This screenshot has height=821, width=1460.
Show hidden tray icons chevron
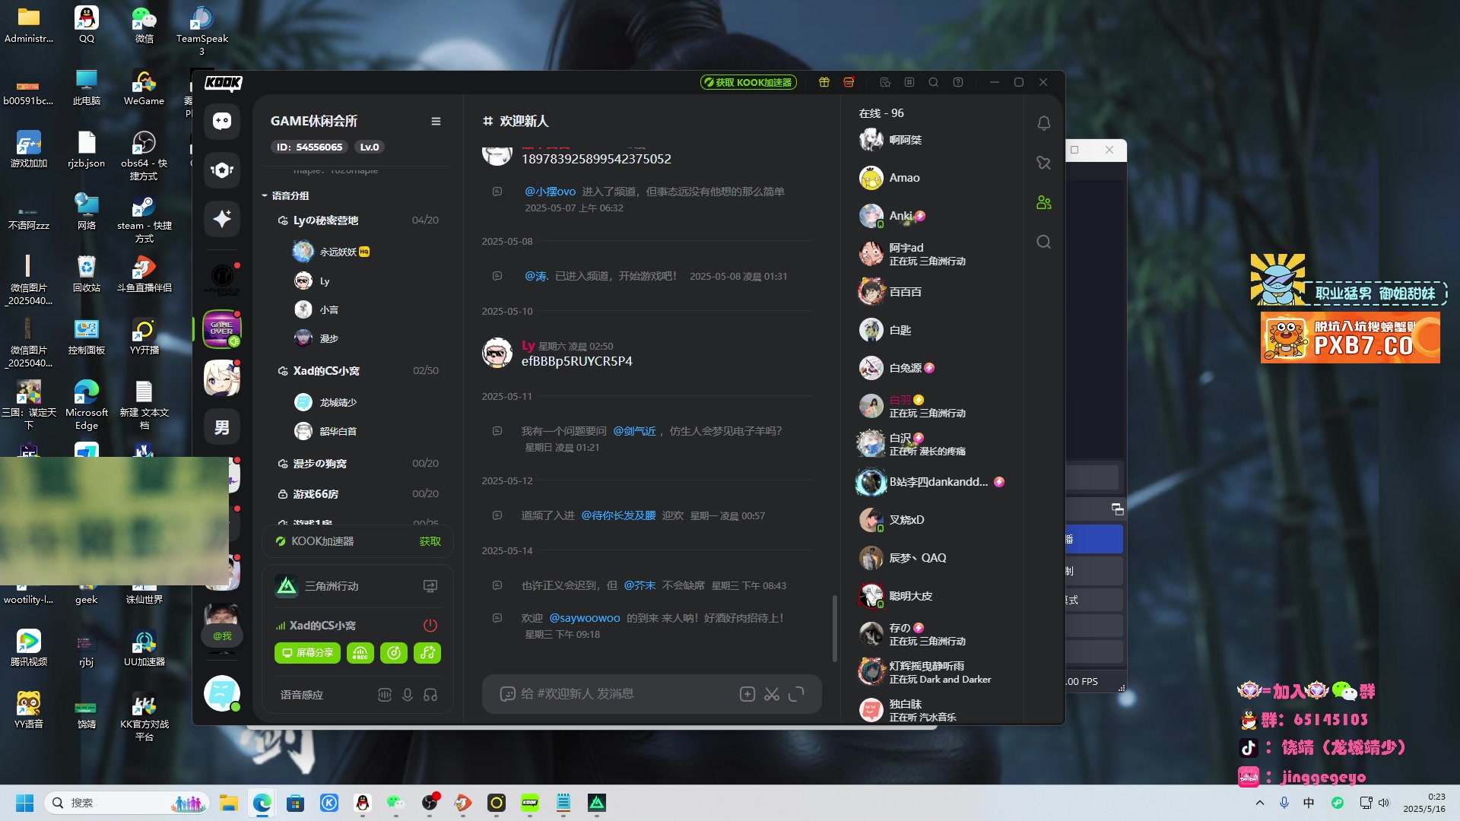pyautogui.click(x=1260, y=803)
